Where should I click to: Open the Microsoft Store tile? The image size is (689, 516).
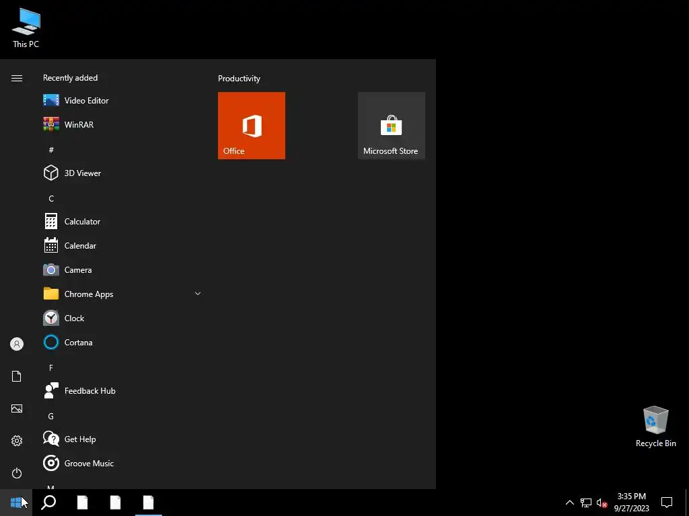[x=392, y=126]
